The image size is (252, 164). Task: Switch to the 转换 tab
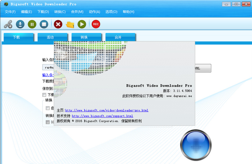(x=87, y=37)
